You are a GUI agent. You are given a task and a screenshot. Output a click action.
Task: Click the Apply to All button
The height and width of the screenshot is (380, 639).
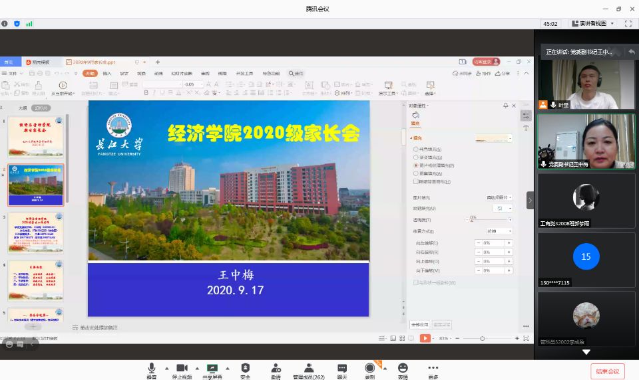pos(419,325)
